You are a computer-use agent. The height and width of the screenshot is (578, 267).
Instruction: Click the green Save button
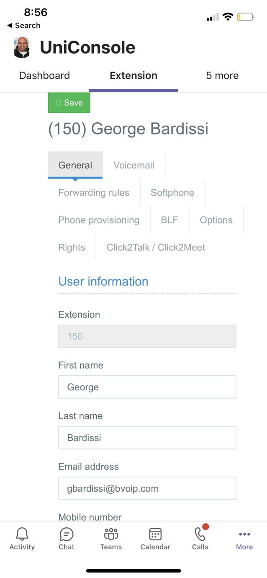coord(69,103)
